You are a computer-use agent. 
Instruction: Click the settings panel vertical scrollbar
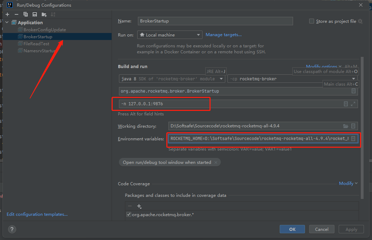point(362,128)
